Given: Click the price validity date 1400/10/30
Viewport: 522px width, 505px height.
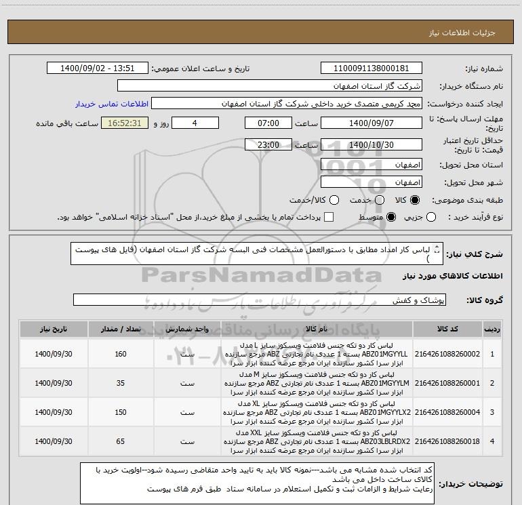Looking at the screenshot, I should (372, 145).
